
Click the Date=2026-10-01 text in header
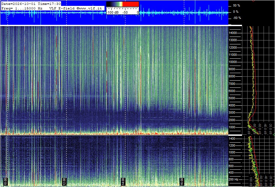click(x=18, y=4)
